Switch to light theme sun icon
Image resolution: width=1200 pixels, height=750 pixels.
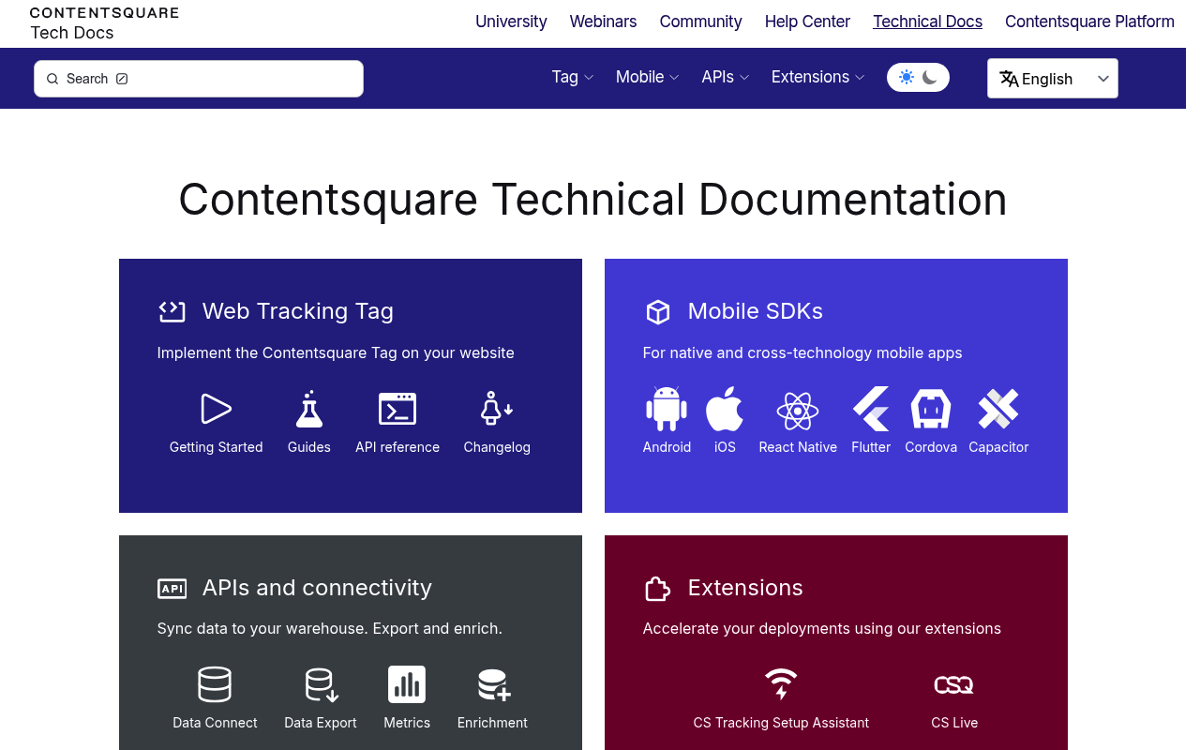pos(906,77)
